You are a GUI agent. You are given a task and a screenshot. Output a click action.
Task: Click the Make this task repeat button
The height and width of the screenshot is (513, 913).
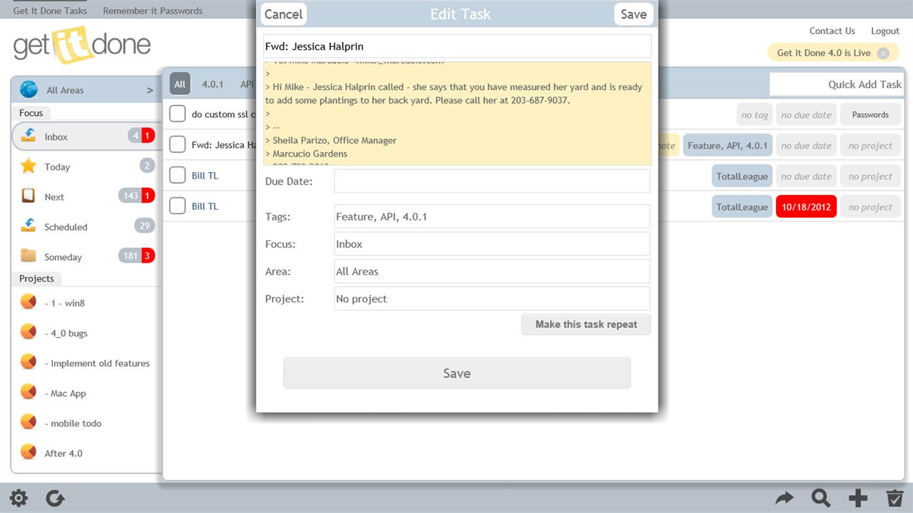click(x=585, y=324)
